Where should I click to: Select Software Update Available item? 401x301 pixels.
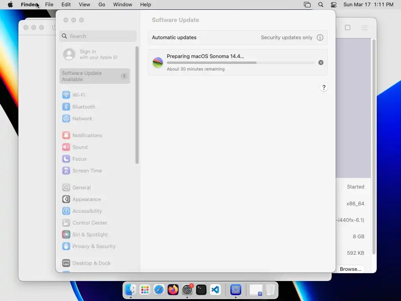pos(95,76)
